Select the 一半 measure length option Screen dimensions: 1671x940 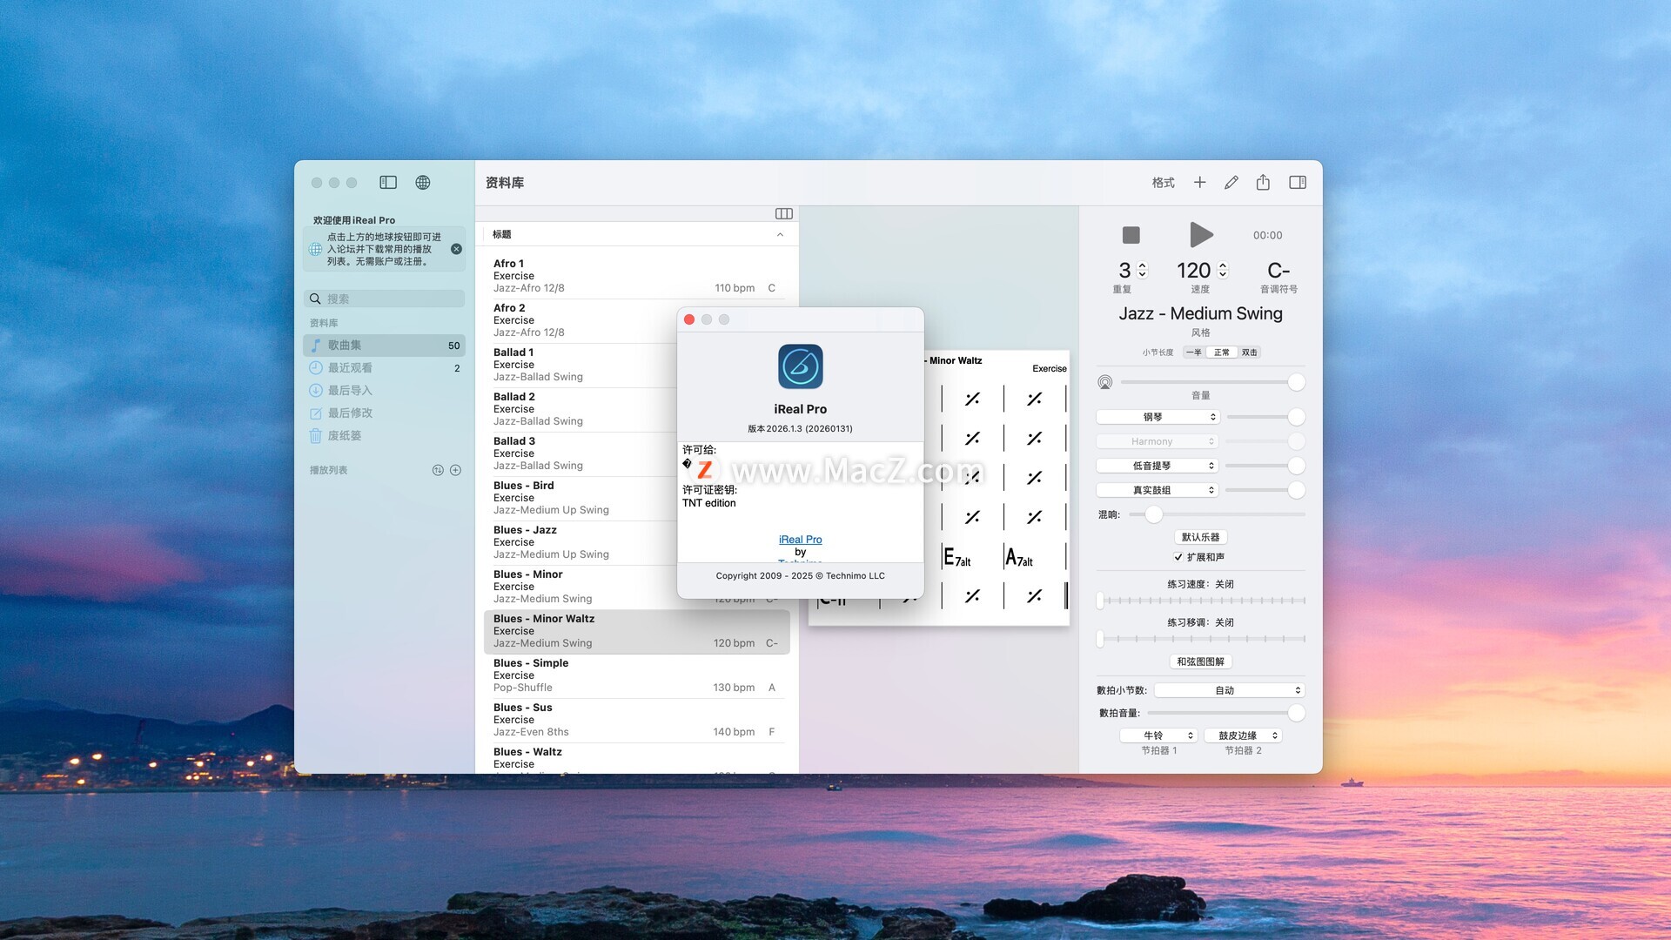[1193, 352]
